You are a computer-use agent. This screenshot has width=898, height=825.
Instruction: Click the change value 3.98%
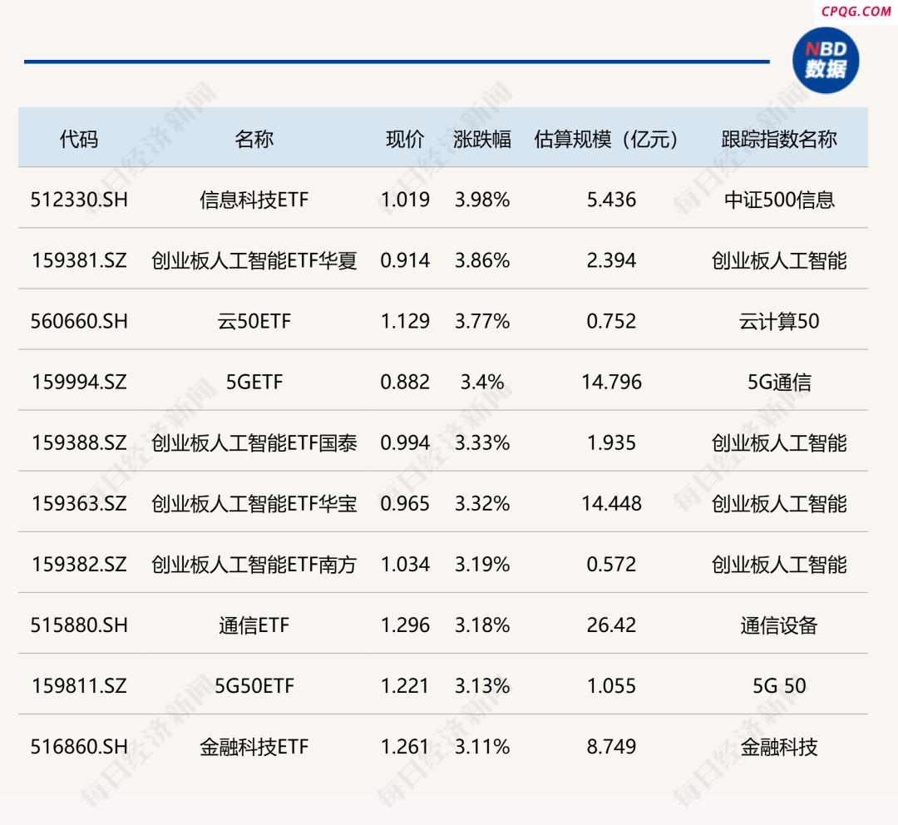tap(482, 200)
